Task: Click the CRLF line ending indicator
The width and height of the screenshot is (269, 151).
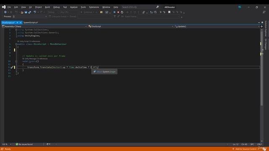Action: (x=259, y=144)
